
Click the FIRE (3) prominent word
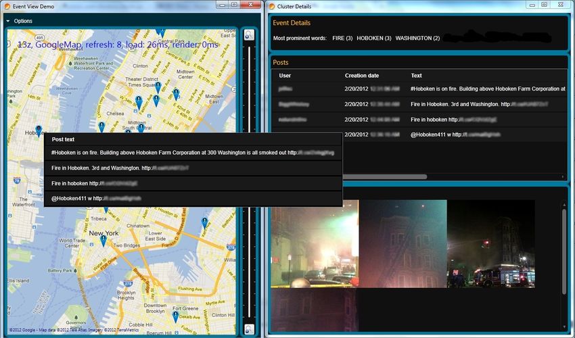click(342, 38)
